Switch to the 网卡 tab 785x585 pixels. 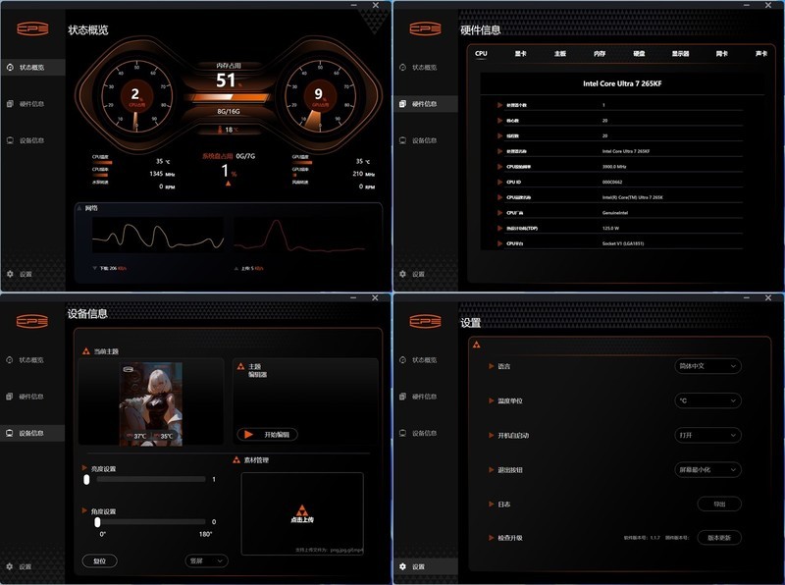(x=721, y=53)
